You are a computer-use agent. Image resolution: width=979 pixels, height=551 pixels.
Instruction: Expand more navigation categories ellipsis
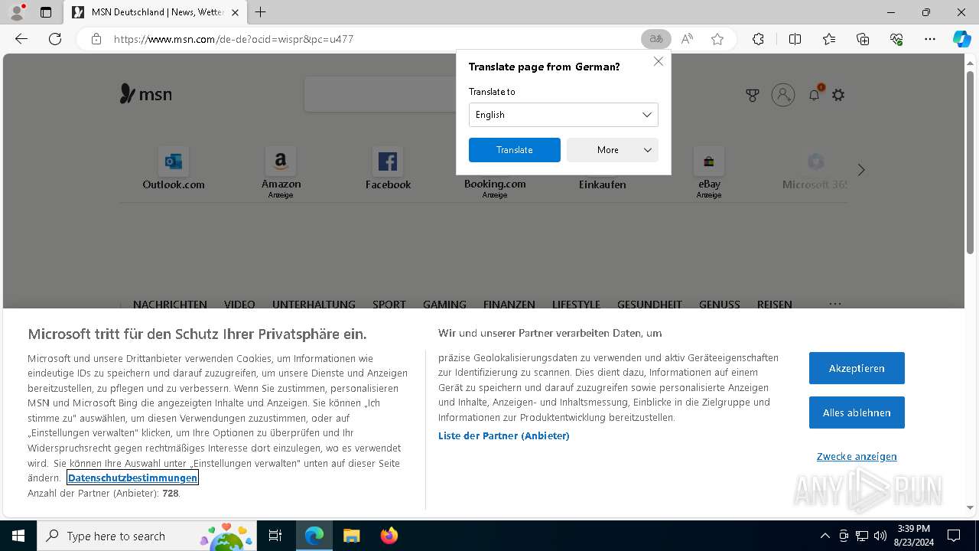(x=835, y=303)
